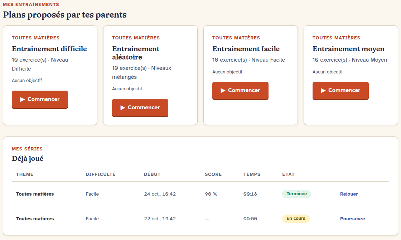Click Facile in the 22 oct. row
Viewport: 401px width, 240px height.
coord(92,219)
